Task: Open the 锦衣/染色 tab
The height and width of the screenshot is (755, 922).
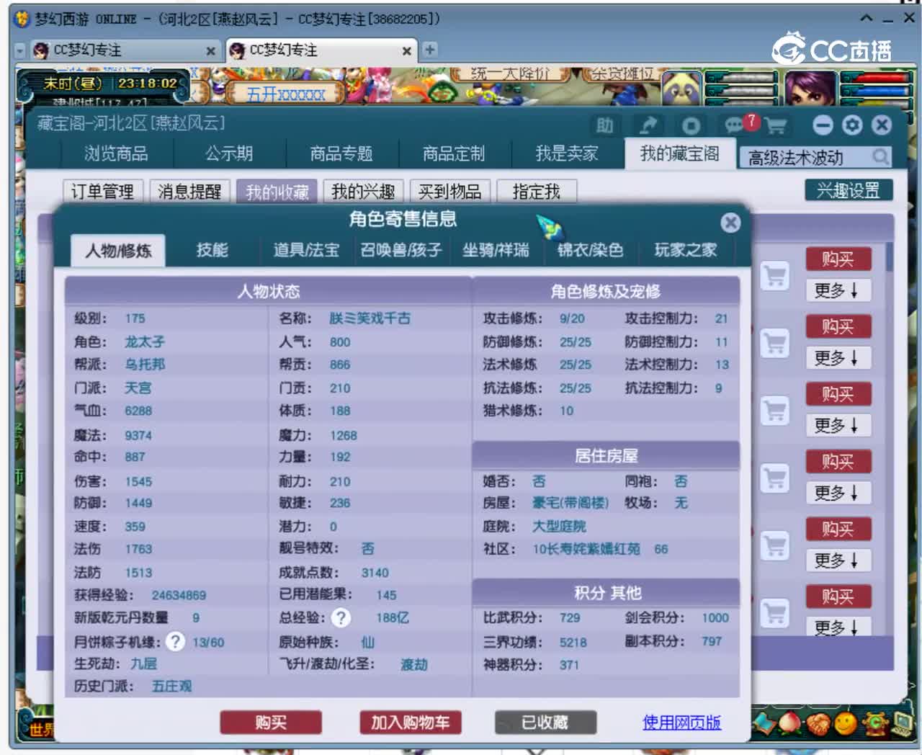Action: point(590,250)
